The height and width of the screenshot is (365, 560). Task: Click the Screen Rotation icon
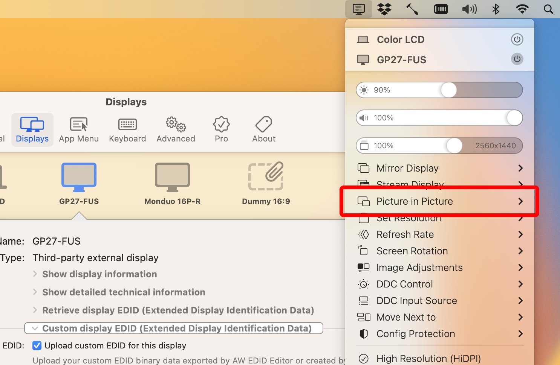(x=363, y=251)
